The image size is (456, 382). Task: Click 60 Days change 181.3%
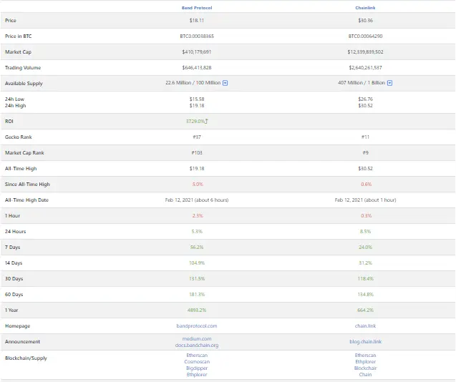click(x=197, y=294)
